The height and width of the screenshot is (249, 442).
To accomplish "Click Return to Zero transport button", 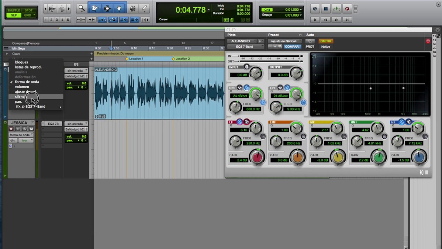I will coord(315,20).
